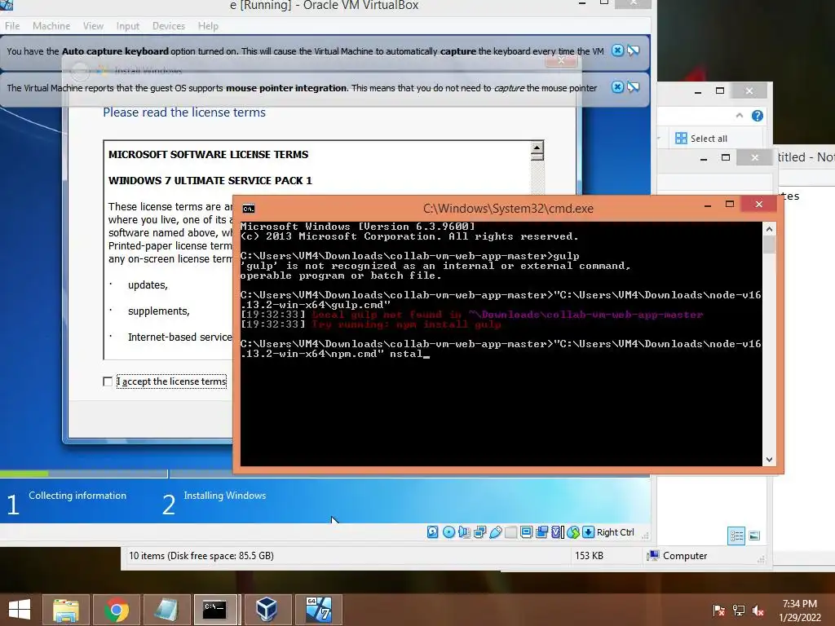835x626 pixels.
Task: Click 'MICROSOFT SOFTWARE LICENSE TERMS' heading text
Action: click(208, 154)
